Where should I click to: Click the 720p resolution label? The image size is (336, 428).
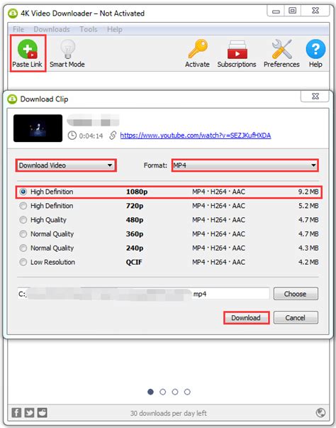tap(135, 206)
